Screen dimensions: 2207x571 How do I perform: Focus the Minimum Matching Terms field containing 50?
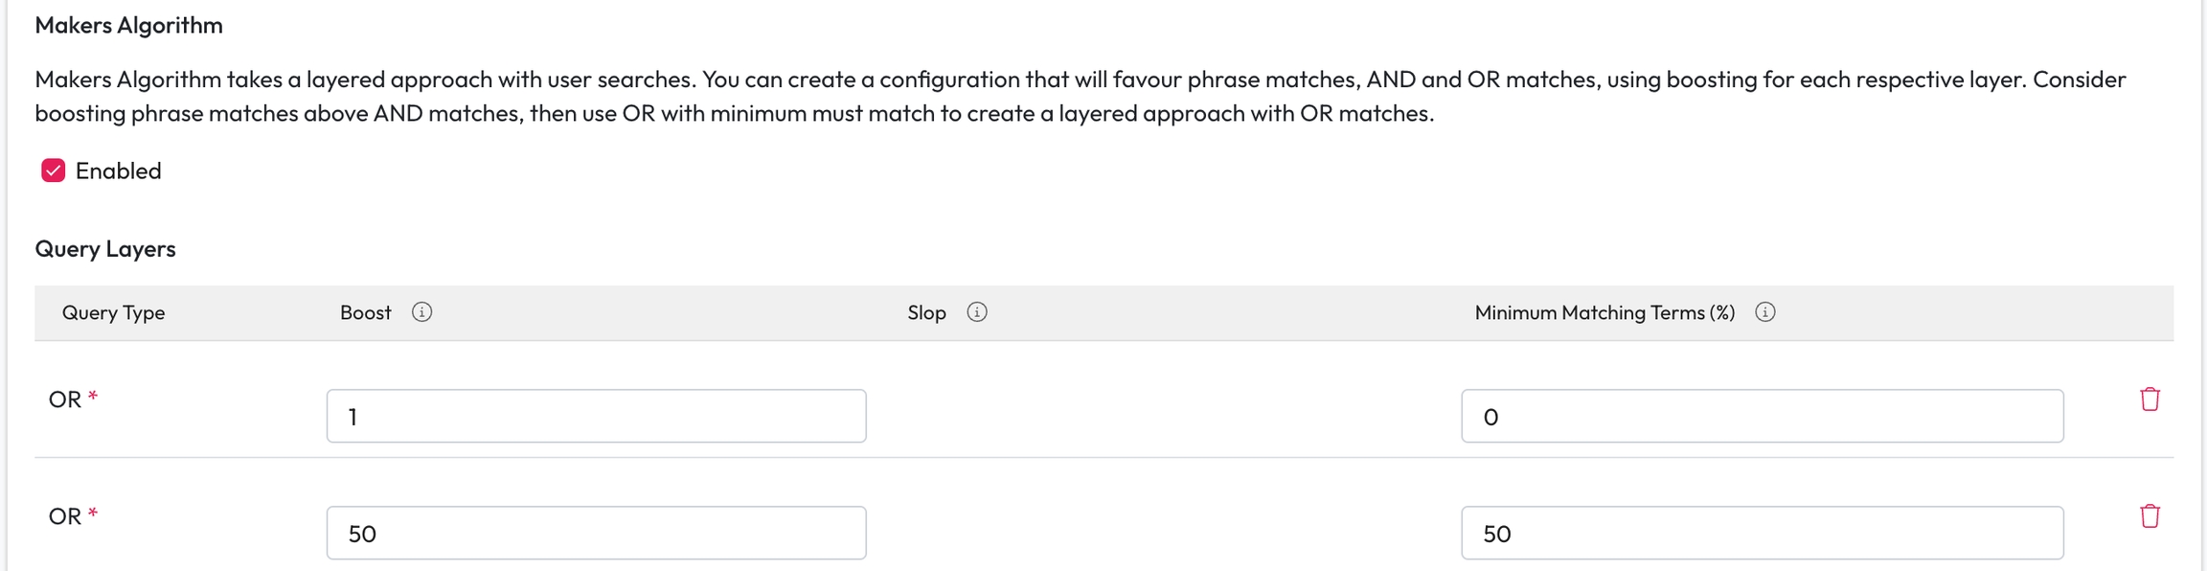[1761, 533]
